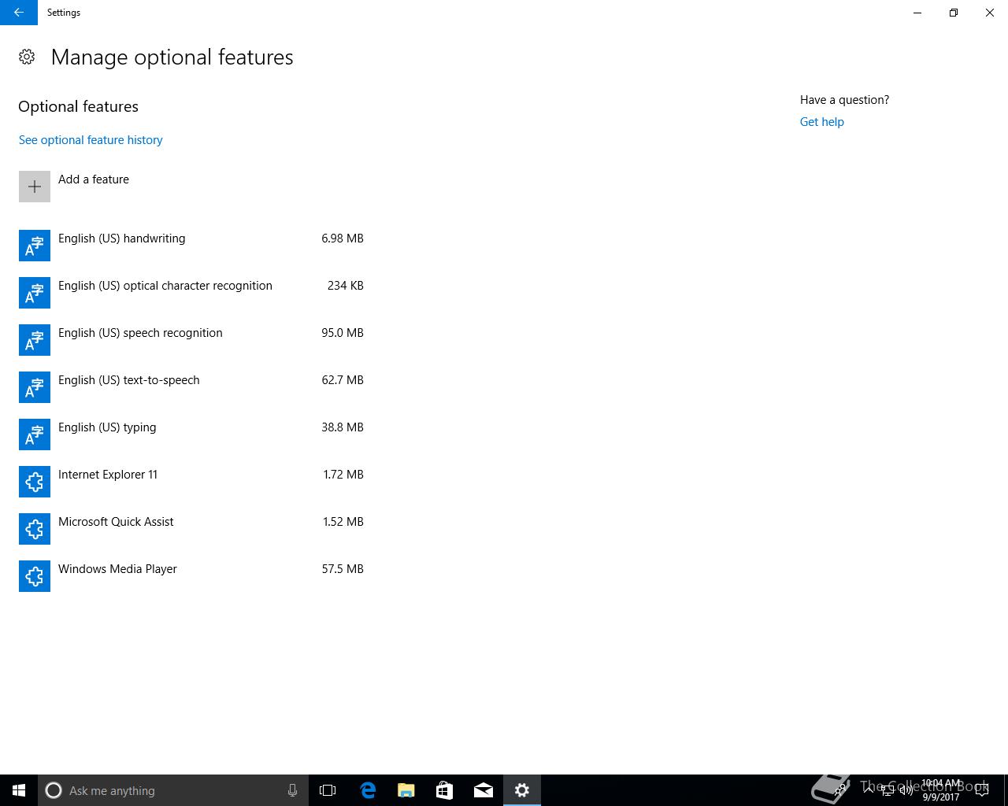The height and width of the screenshot is (806, 1008).
Task: Click the 1.72 MB size value
Action: (343, 475)
